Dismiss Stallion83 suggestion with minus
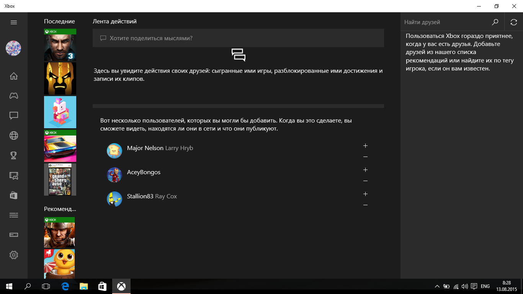Screen dimensions: 523x294 365,205
